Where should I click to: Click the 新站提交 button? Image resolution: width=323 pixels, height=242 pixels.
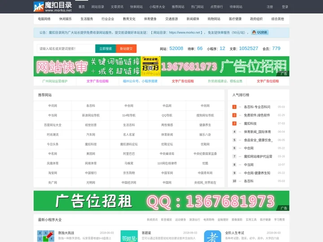pyautogui.click(x=126, y=48)
